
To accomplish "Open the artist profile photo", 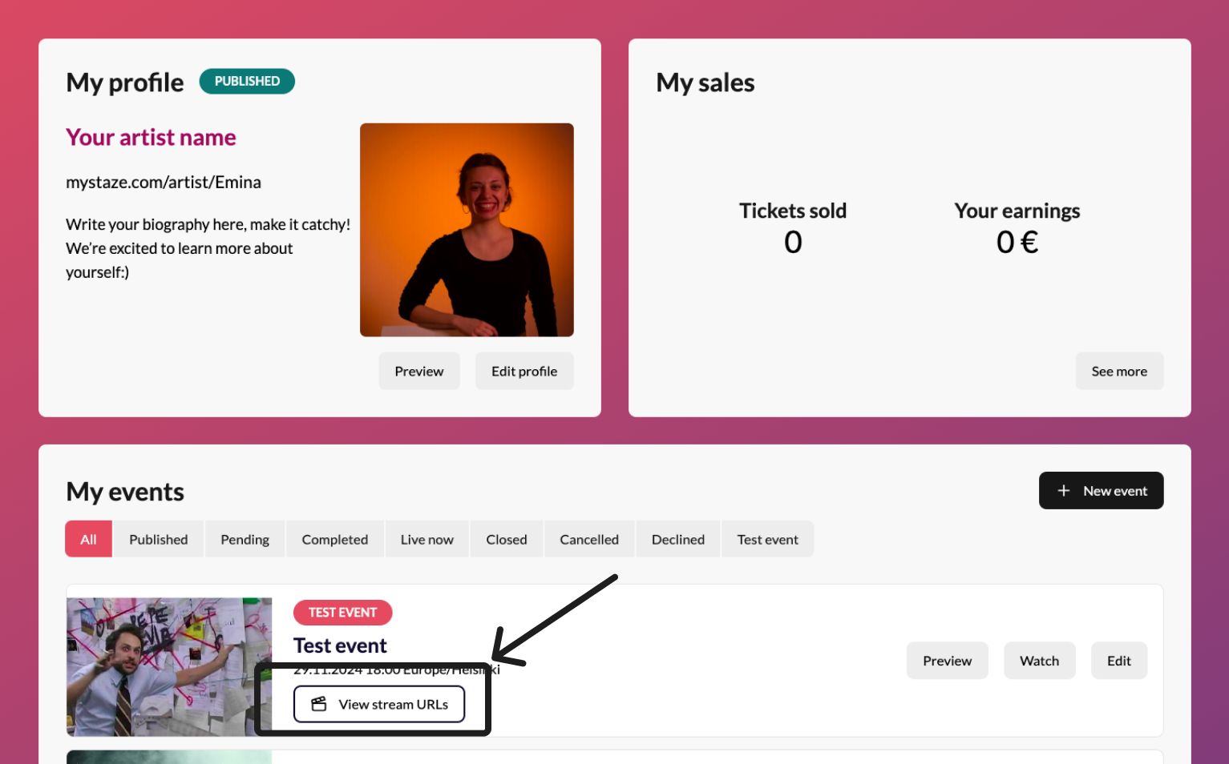I will tap(467, 230).
